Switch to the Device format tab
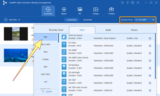The height and width of the screenshot is (96, 160). [x=134, y=30]
